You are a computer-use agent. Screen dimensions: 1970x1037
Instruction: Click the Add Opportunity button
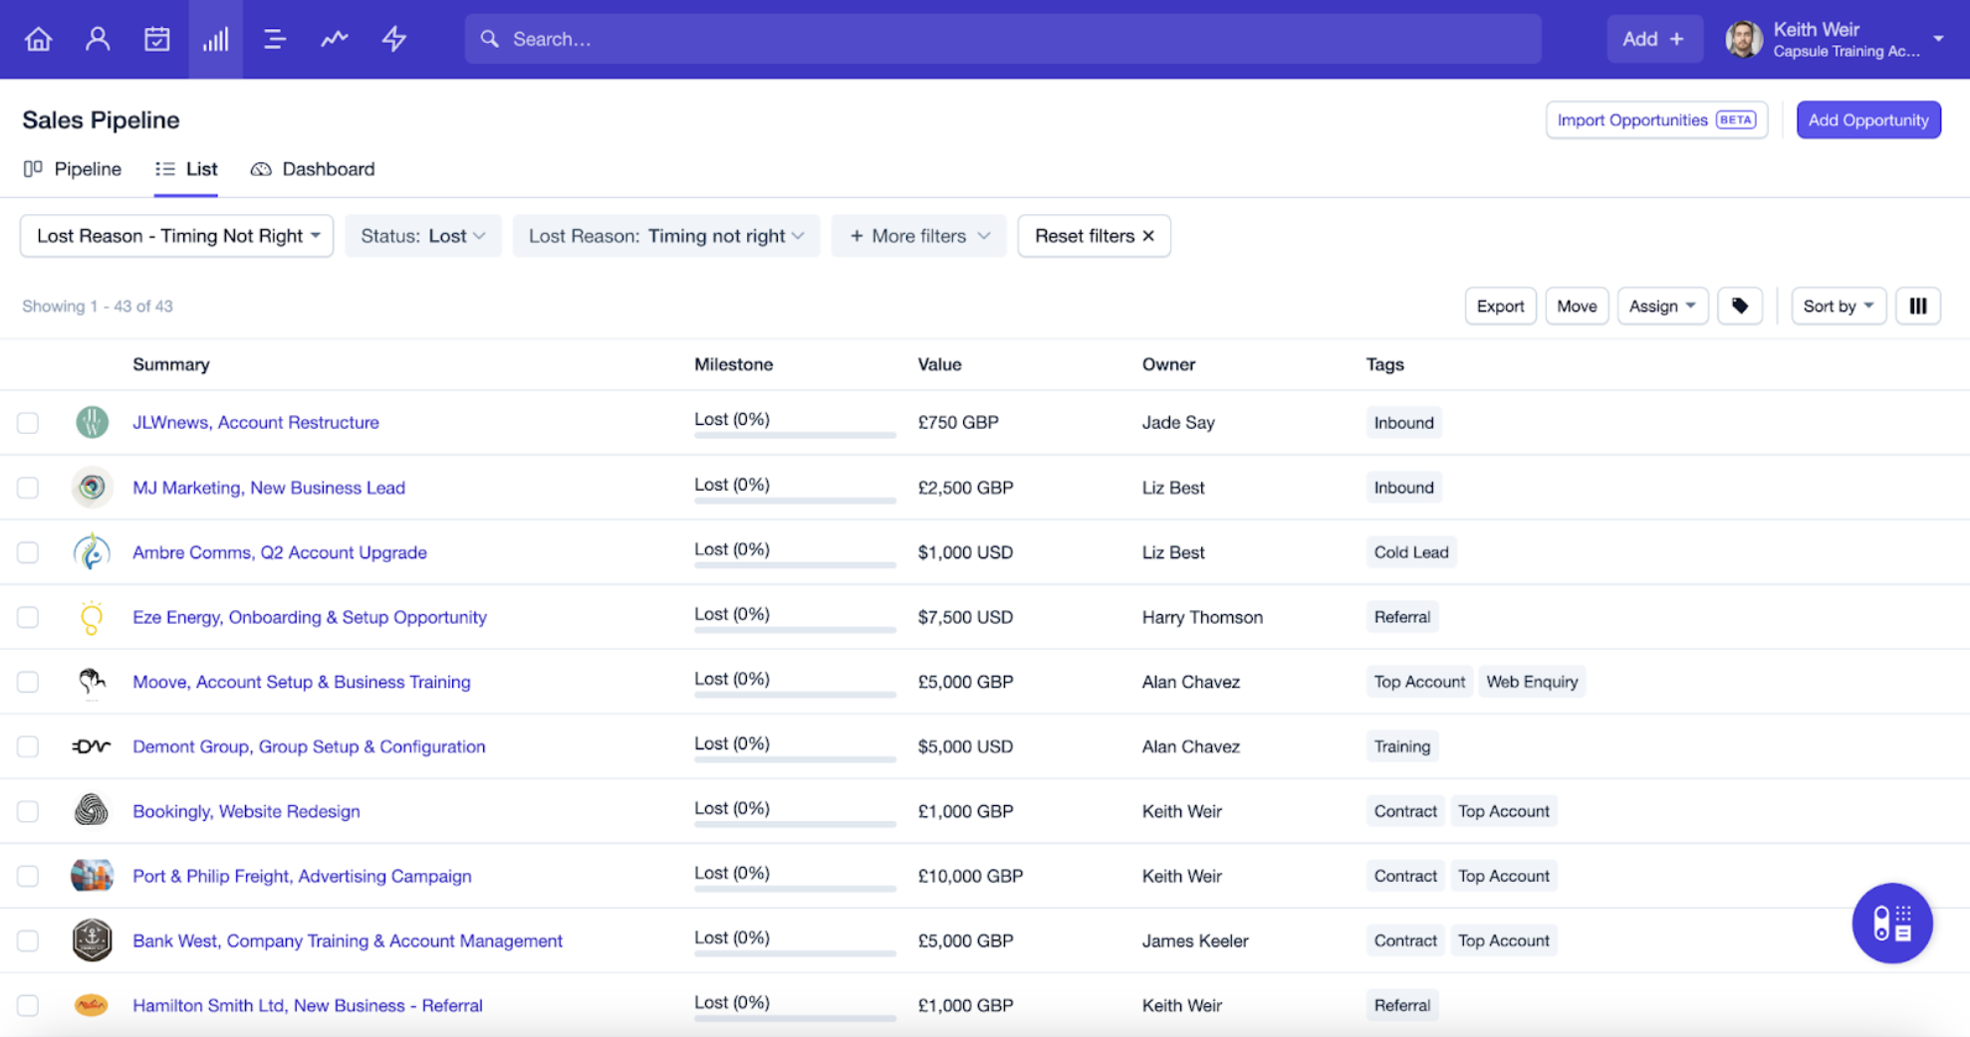click(x=1868, y=119)
